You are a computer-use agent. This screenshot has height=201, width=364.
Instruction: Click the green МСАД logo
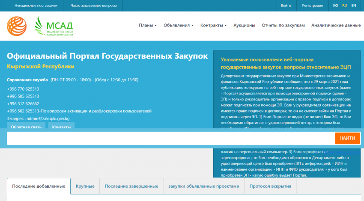pyautogui.click(x=54, y=26)
